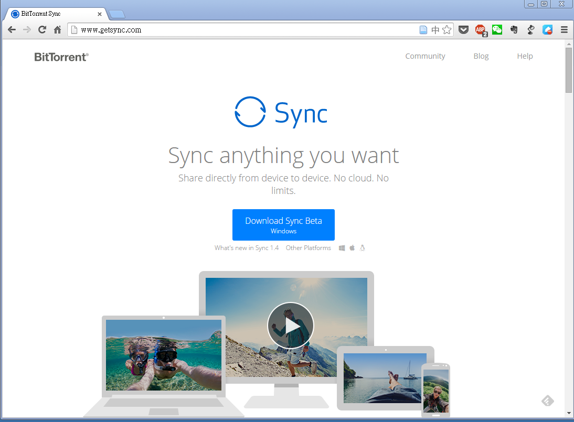Image resolution: width=574 pixels, height=422 pixels.
Task: Open the Community page
Action: tap(425, 56)
